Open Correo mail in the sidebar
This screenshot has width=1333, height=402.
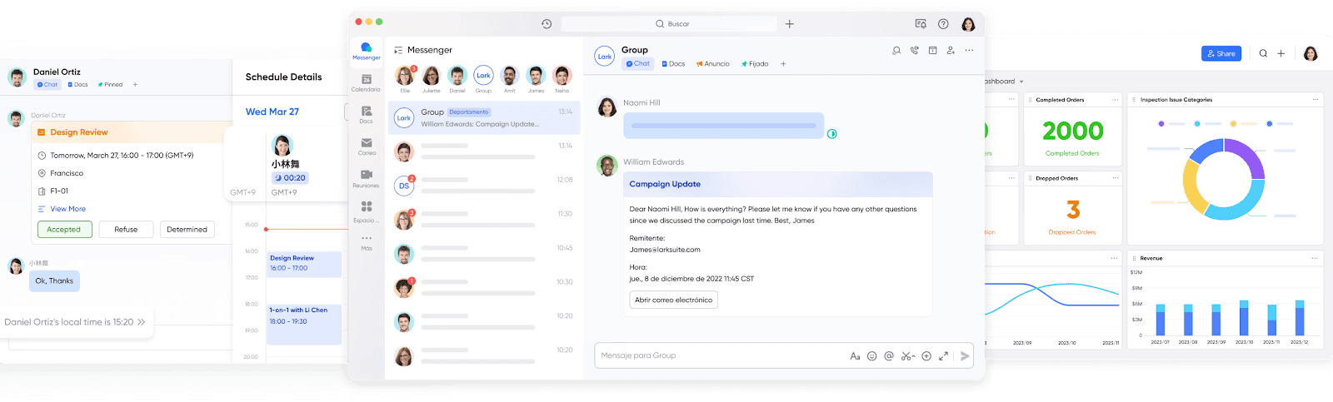coord(367,146)
